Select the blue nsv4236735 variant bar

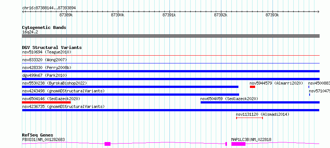tap(171, 110)
